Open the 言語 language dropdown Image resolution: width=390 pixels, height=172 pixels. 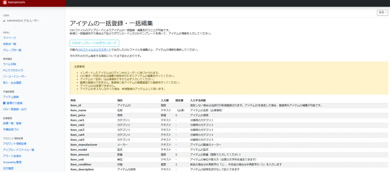(382, 12)
